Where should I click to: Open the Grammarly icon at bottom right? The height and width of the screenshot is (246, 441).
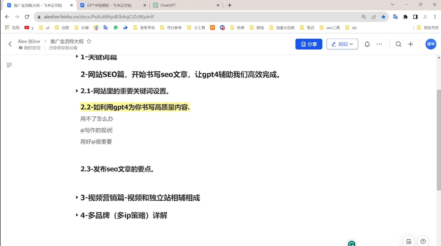point(351,243)
